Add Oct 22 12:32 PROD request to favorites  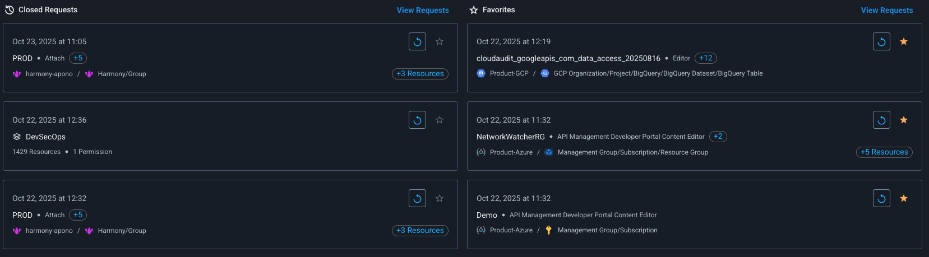440,198
